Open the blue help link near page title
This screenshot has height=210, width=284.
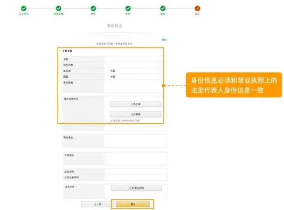point(164,40)
